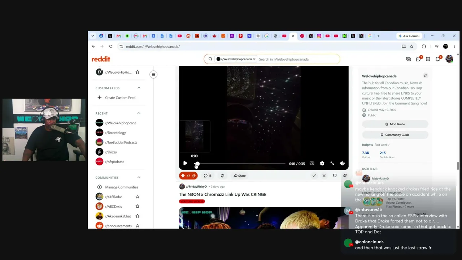Viewport: 462px width, 260px height.
Task: Enter fullscreen on the video player
Action: point(332,164)
